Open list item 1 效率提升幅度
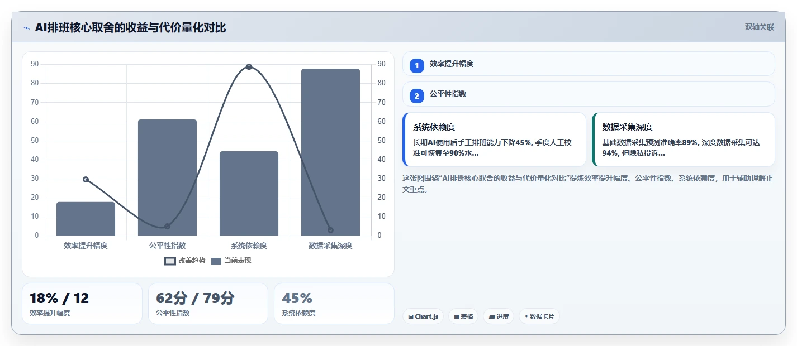This screenshot has height=346, width=797. [589, 64]
